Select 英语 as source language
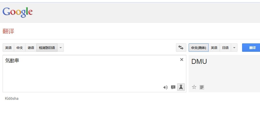The height and width of the screenshot is (115, 260). [x=8, y=48]
